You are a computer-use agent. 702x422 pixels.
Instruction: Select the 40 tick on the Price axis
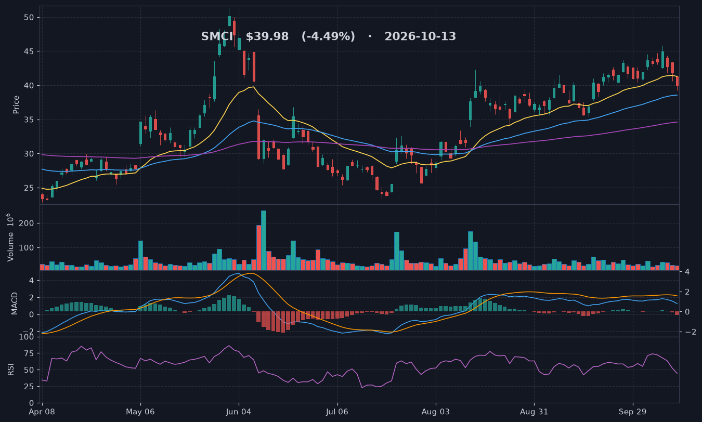(29, 86)
